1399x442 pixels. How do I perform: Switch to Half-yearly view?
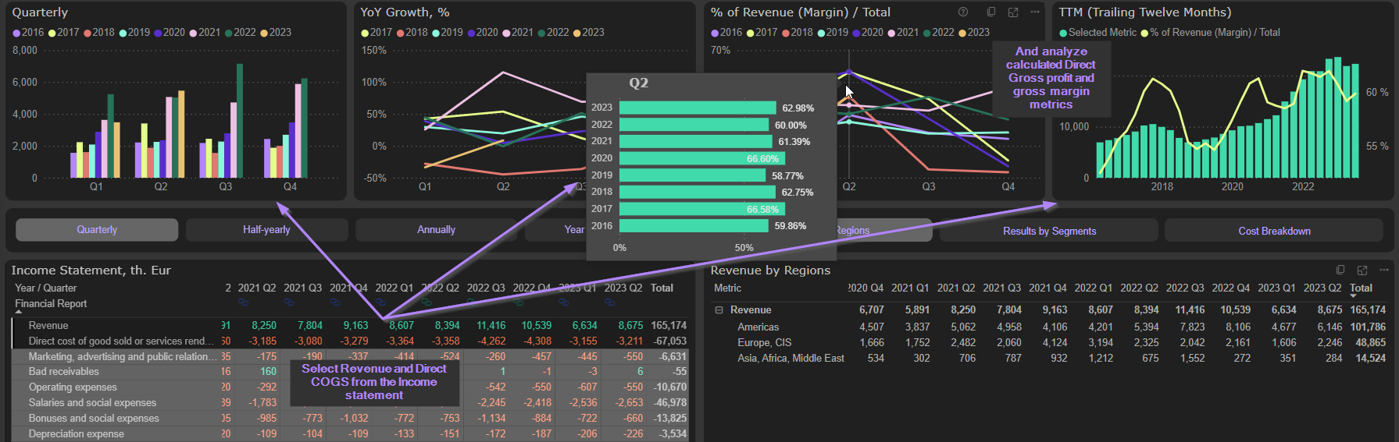pyautogui.click(x=266, y=230)
